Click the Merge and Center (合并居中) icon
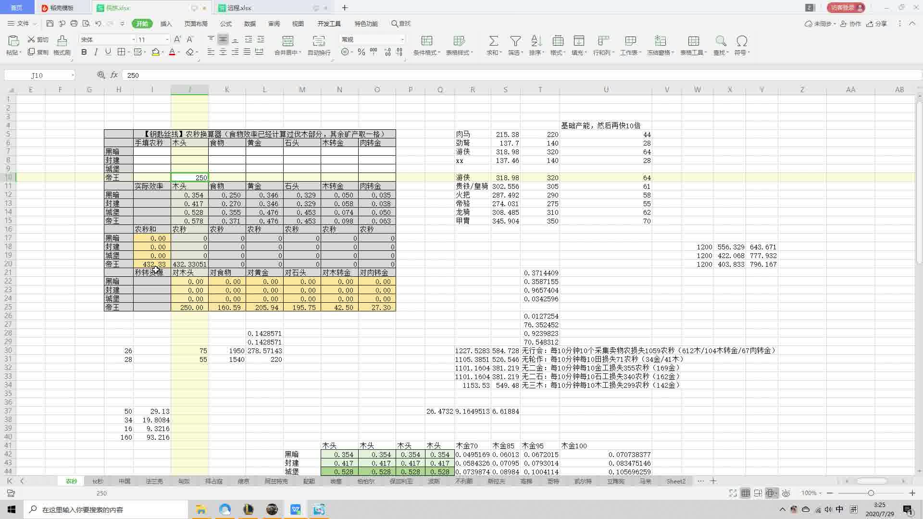The image size is (923, 519). tap(287, 41)
